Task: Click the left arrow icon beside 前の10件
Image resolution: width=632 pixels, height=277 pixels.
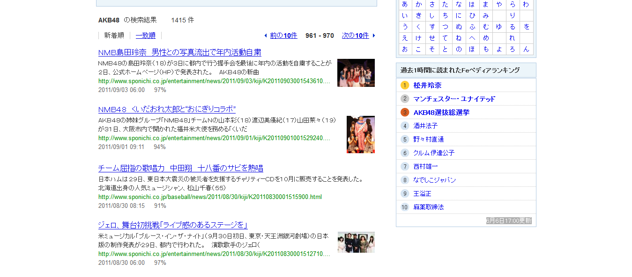Action: 266,36
